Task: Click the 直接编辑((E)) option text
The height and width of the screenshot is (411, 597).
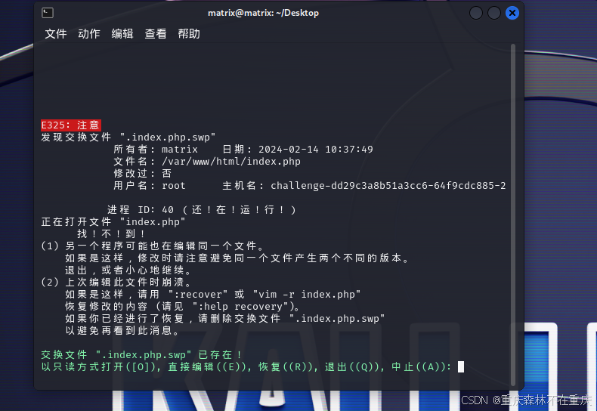Action: click(207, 367)
